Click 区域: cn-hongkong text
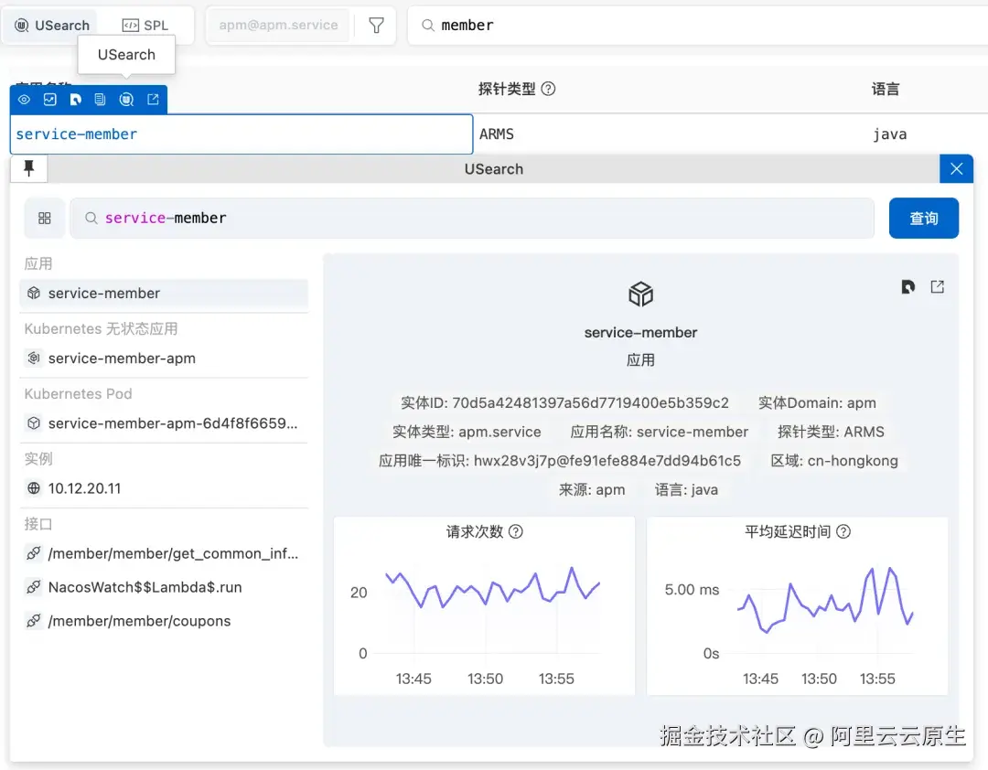The image size is (988, 770). 834,461
